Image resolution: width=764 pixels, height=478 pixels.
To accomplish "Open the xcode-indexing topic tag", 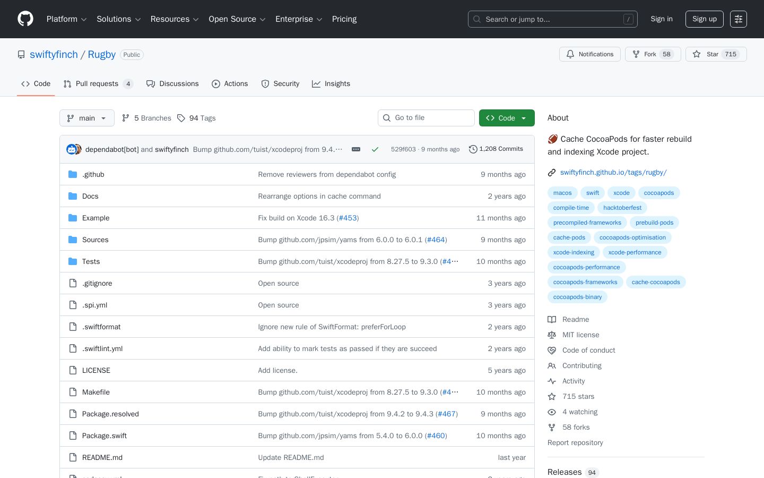I will click(574, 252).
